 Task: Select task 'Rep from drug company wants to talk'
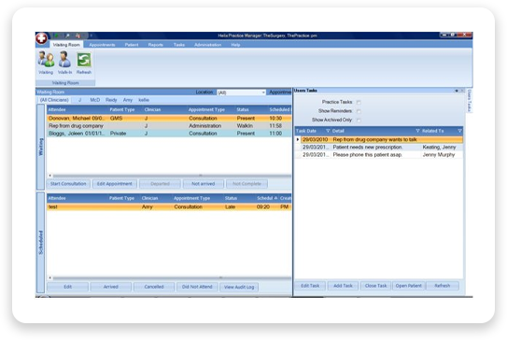[382, 139]
